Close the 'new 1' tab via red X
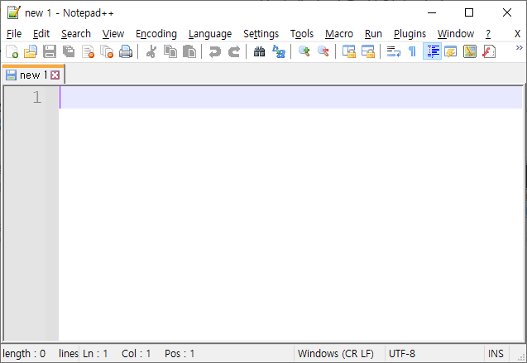 [55, 75]
